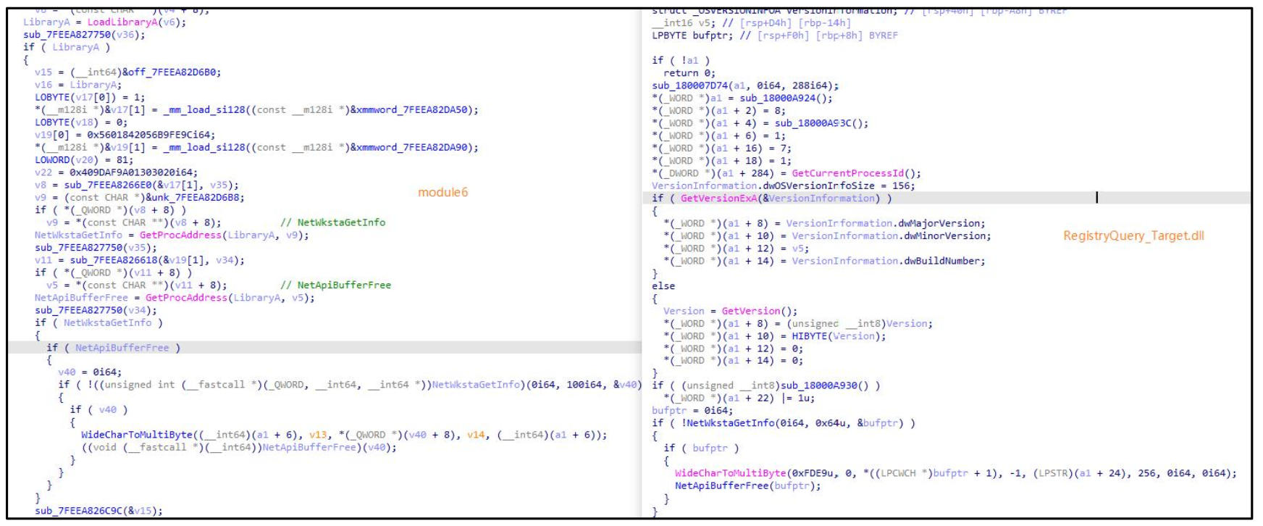1263x526 pixels.
Task: Select the call sub_180007D74(a1, 0i64, 288i64);
Action: pyautogui.click(x=745, y=85)
